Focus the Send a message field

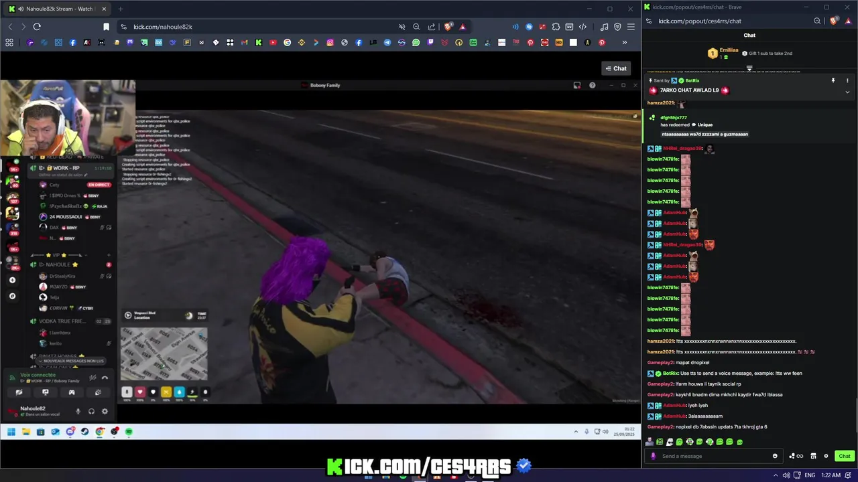pyautogui.click(x=714, y=456)
